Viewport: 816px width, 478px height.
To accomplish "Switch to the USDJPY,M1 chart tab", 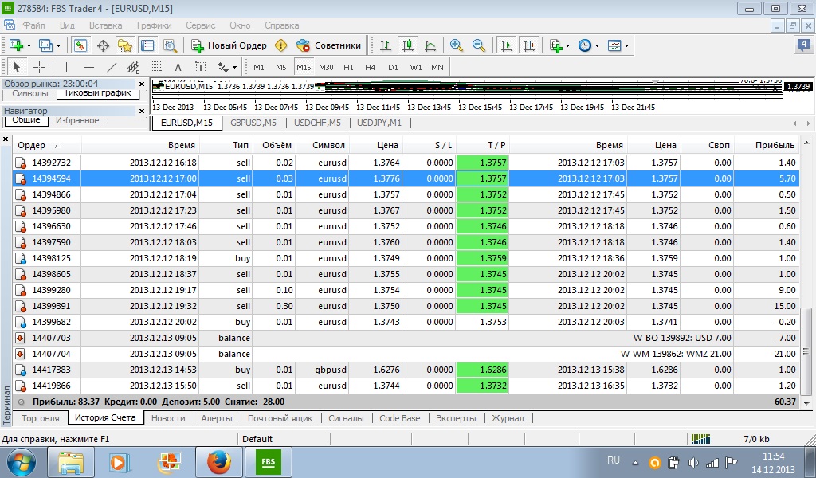I will [379, 123].
